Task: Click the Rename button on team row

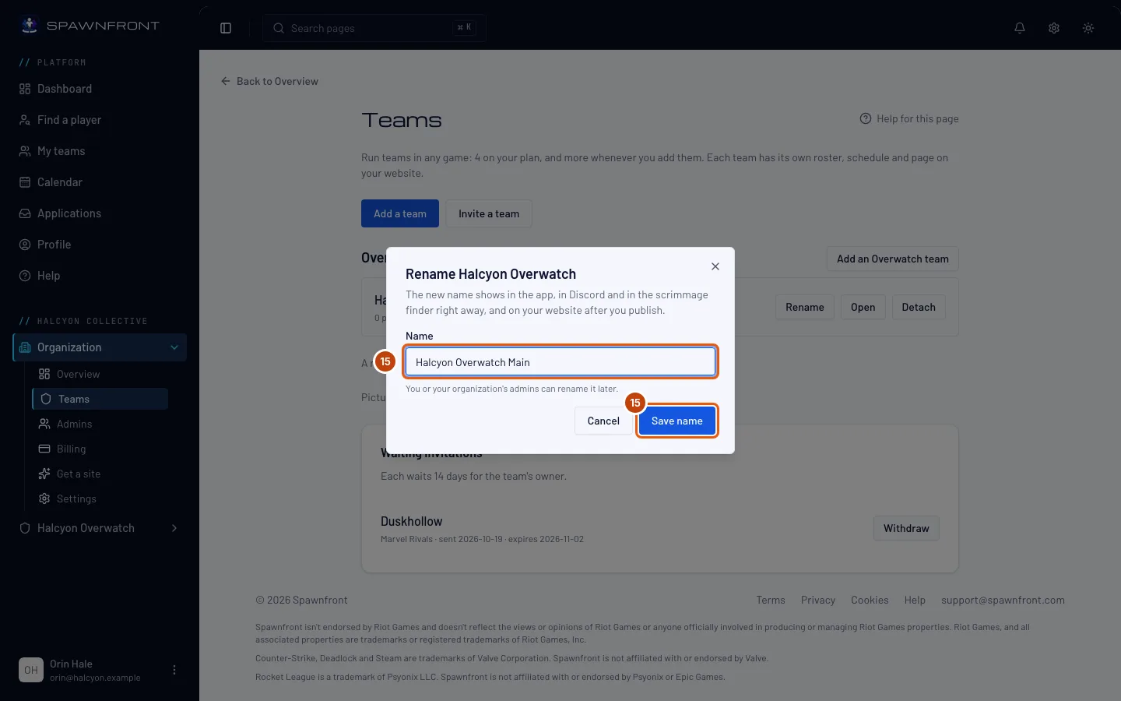Action: point(805,307)
